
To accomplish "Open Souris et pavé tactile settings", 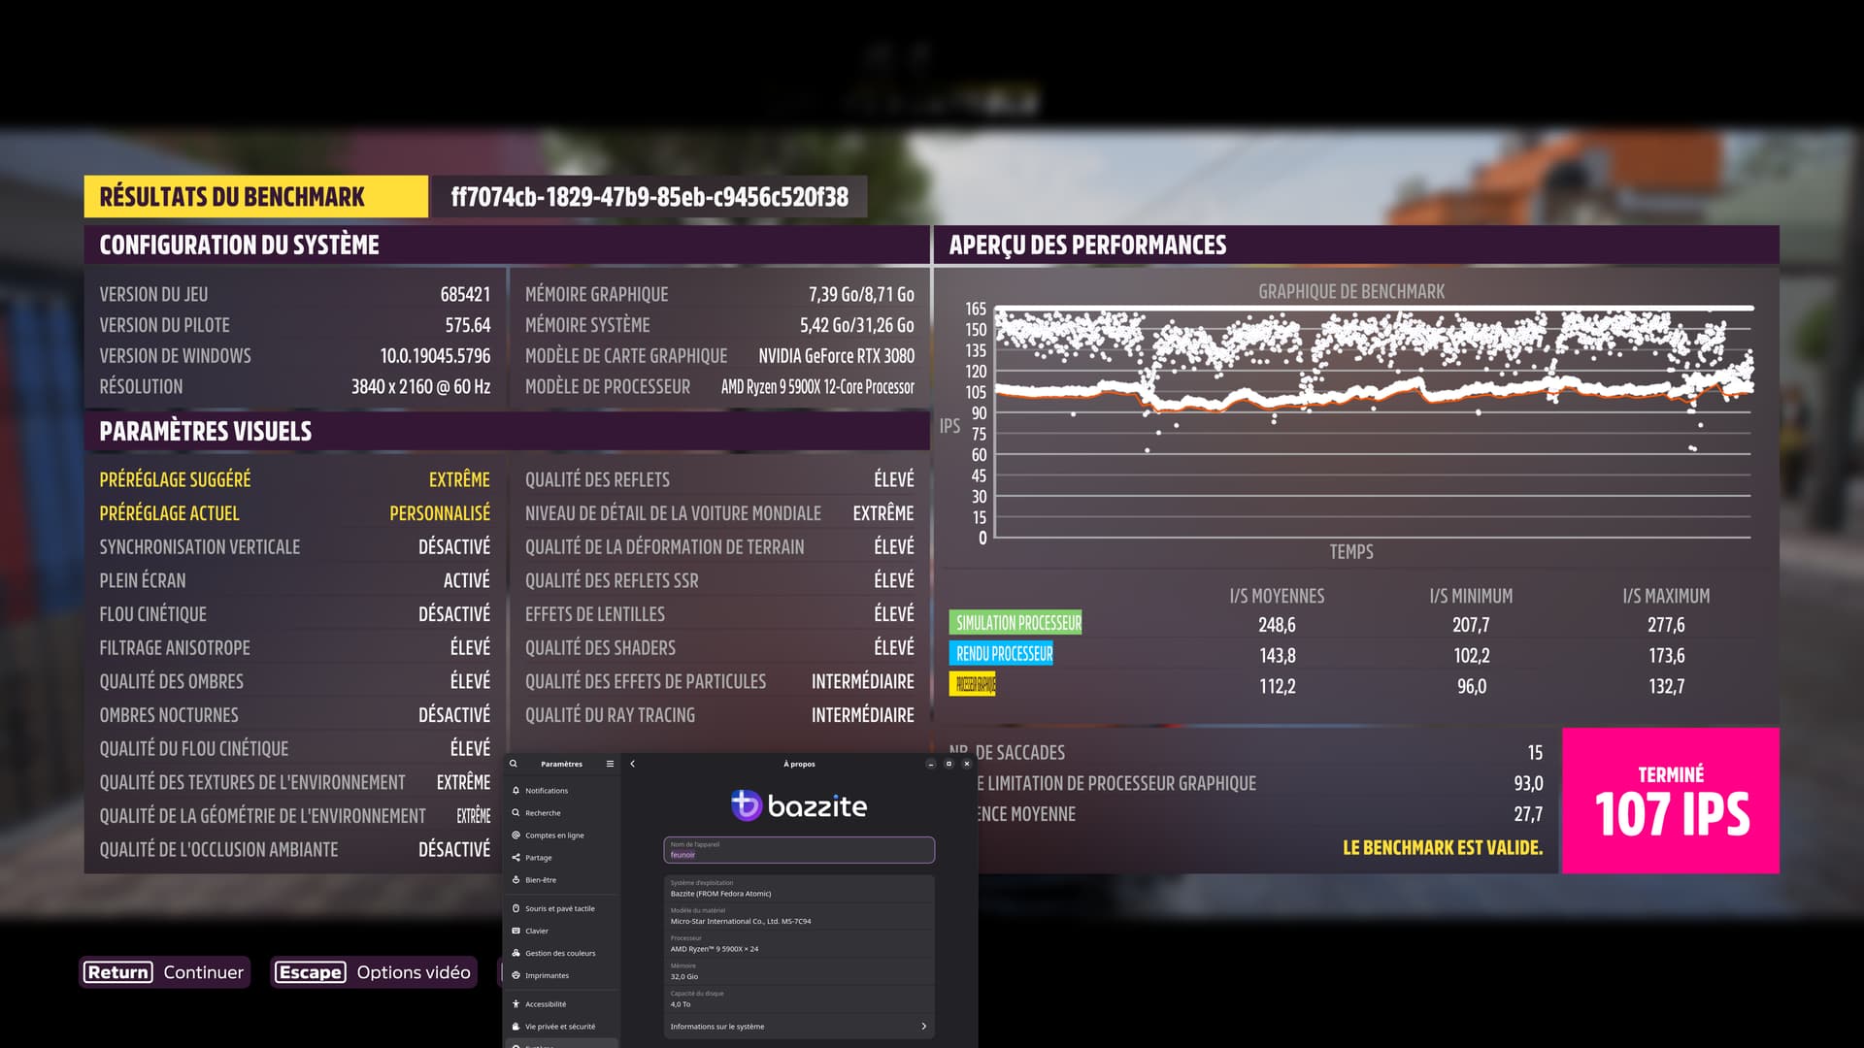I will click(559, 908).
